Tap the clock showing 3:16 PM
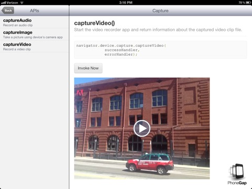The width and height of the screenshot is (252, 189). point(126,3)
